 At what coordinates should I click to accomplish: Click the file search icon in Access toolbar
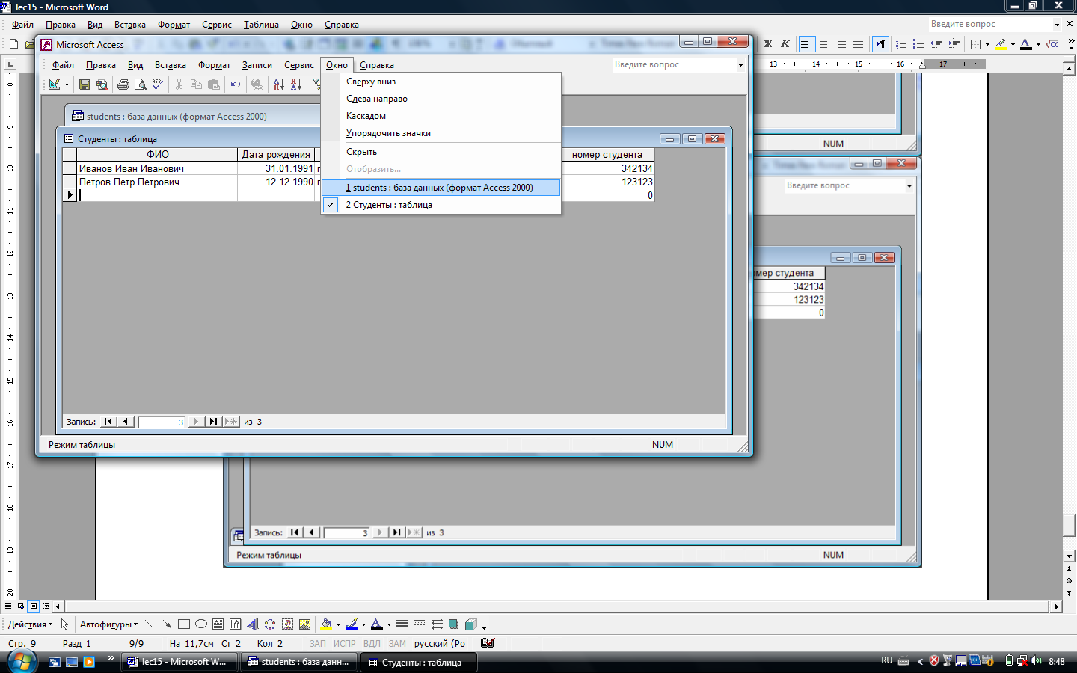tap(102, 84)
